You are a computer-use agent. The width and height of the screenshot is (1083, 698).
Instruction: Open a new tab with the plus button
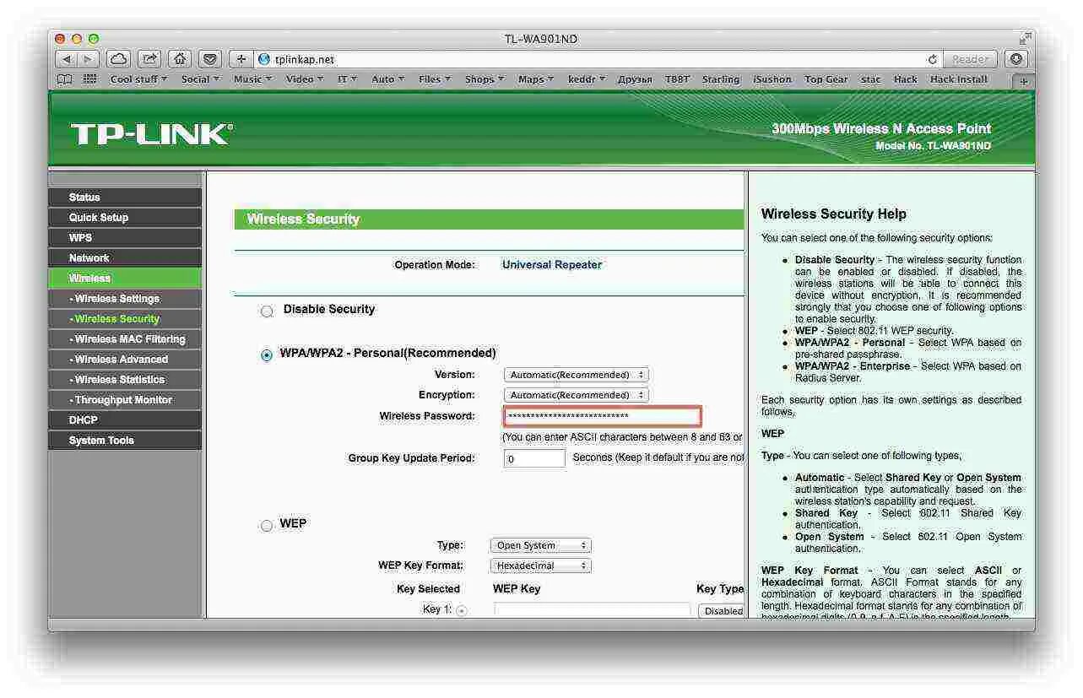[x=1024, y=82]
